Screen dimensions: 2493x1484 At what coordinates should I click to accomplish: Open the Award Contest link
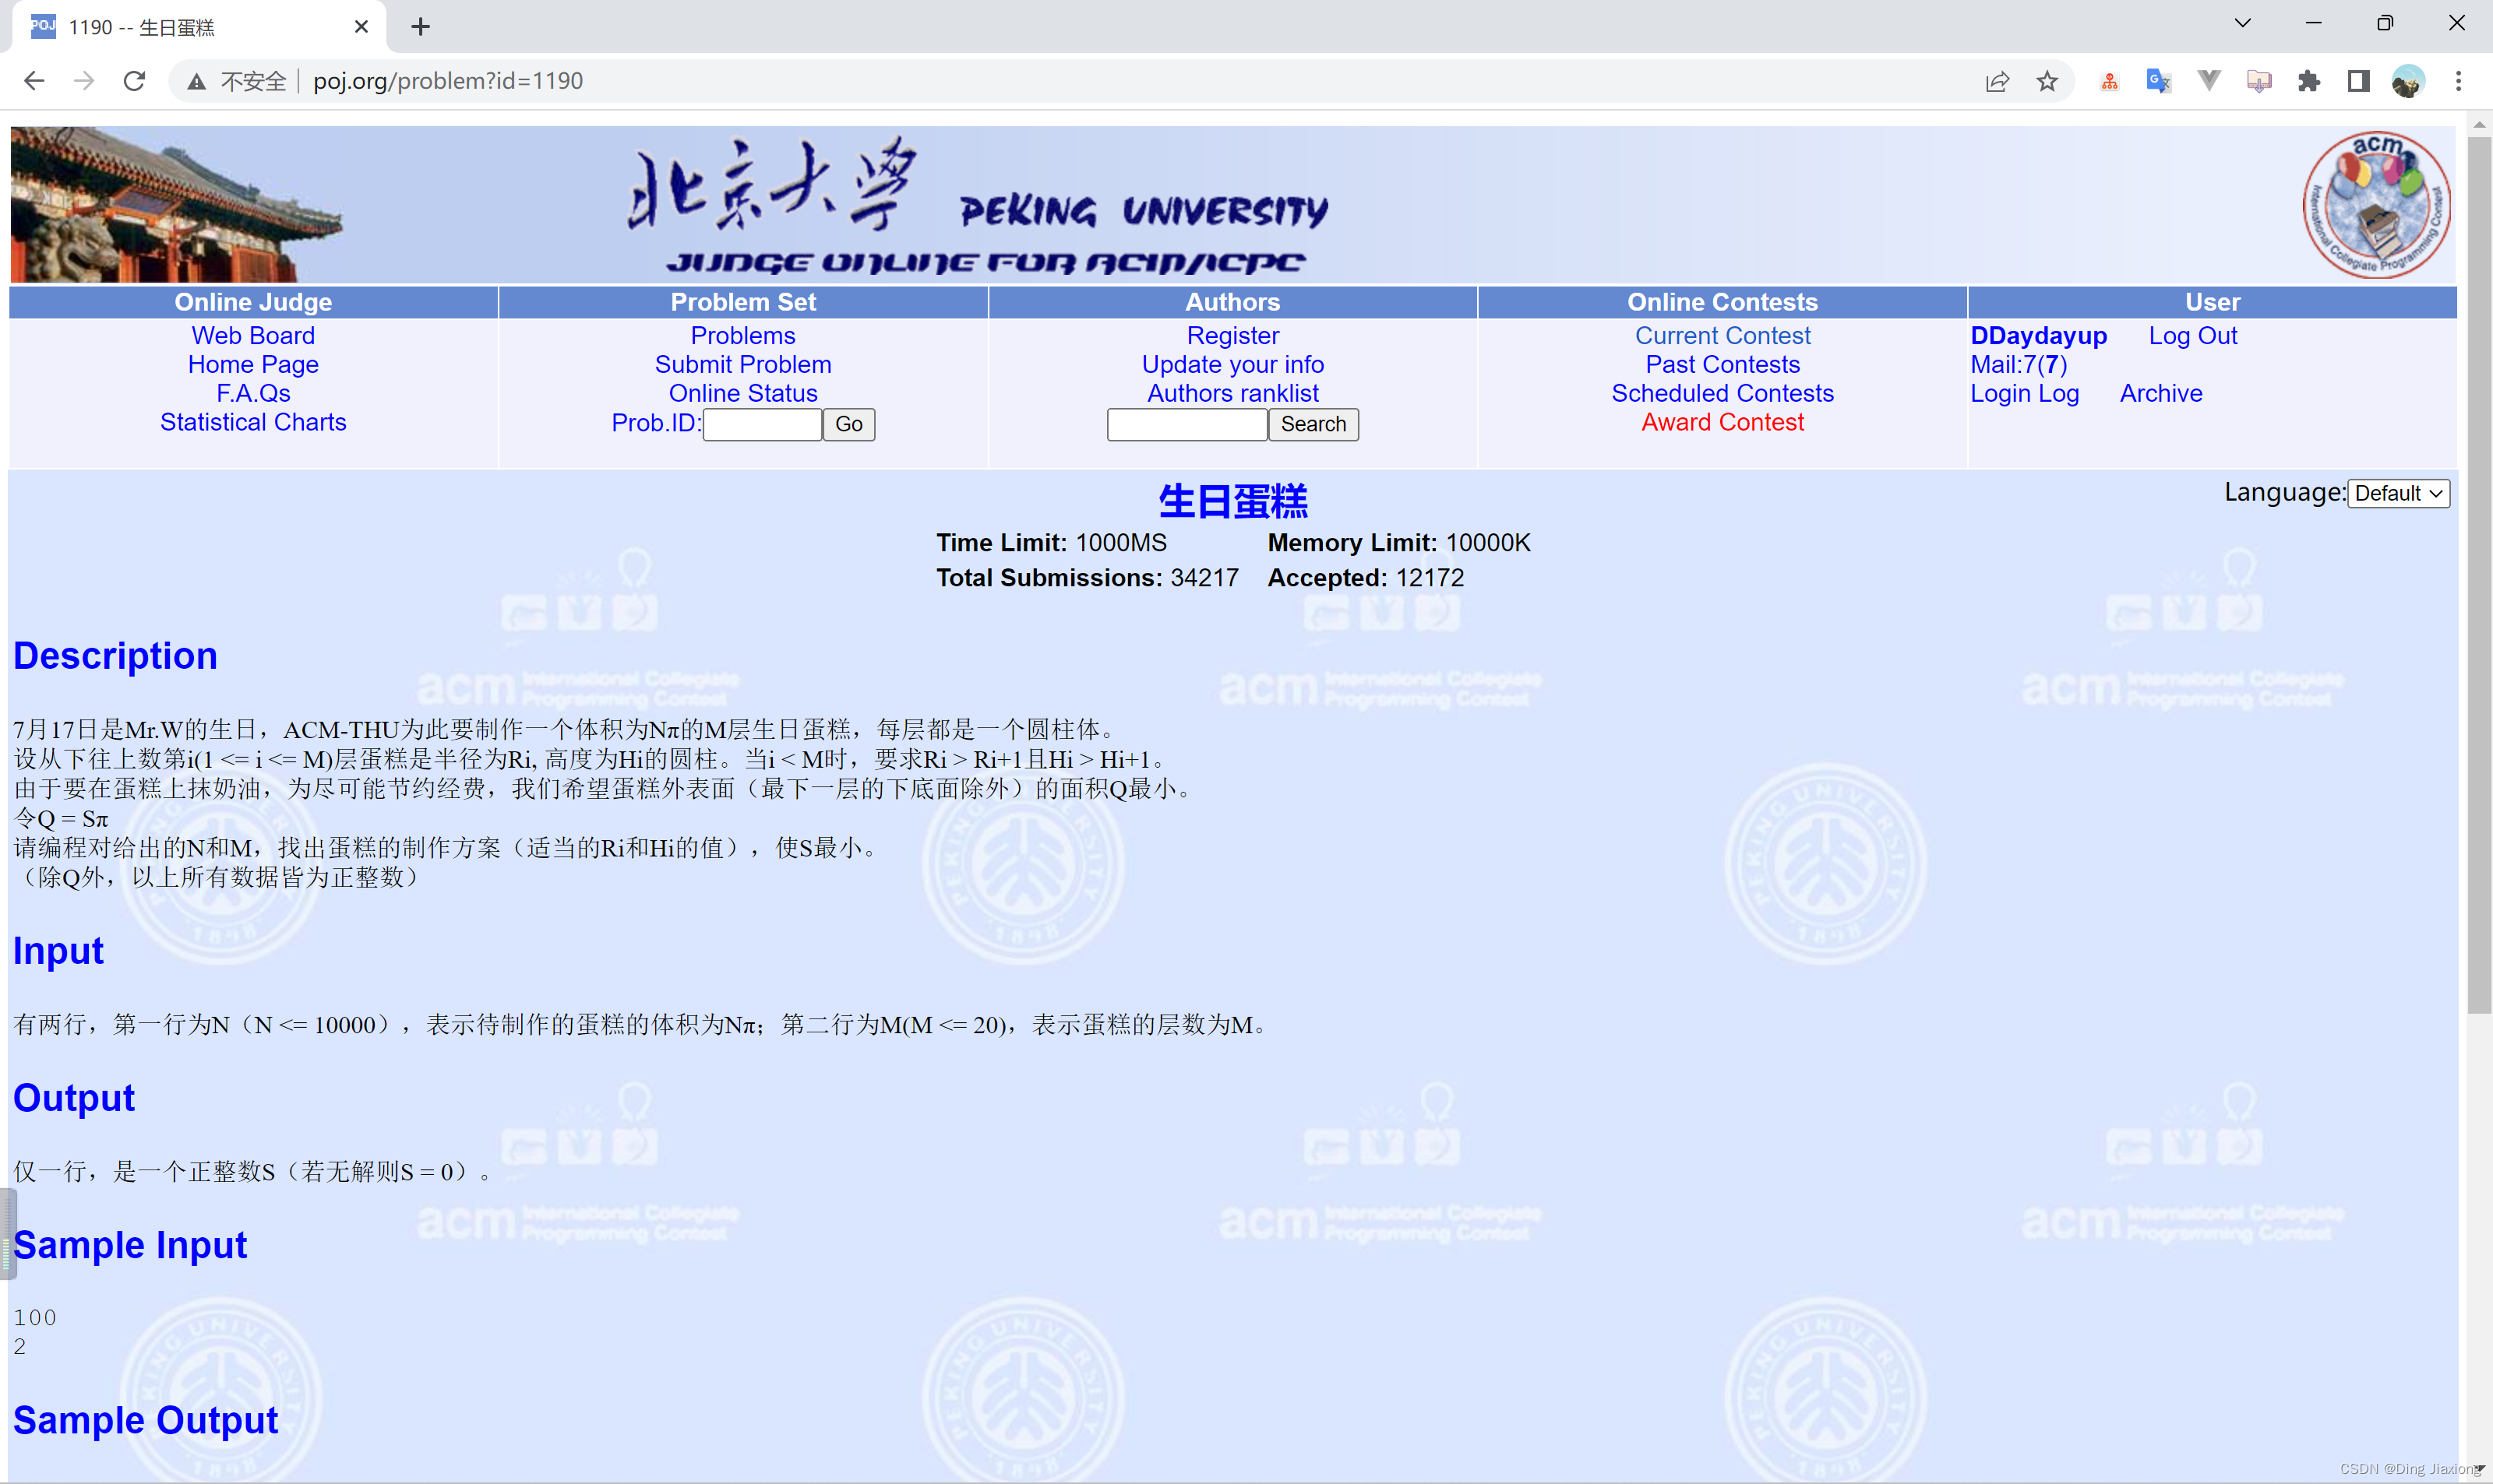pos(1722,422)
